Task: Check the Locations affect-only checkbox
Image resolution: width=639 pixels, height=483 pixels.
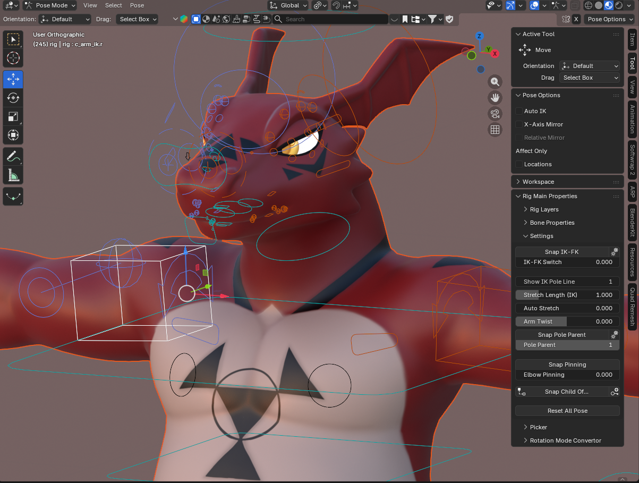Action: (519, 164)
